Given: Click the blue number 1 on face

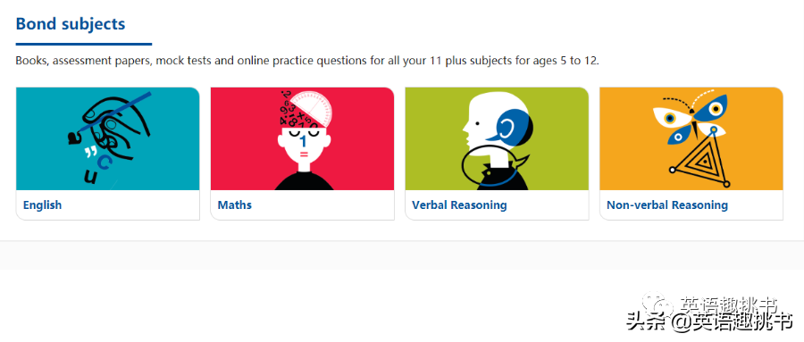Looking at the screenshot, I should (303, 140).
